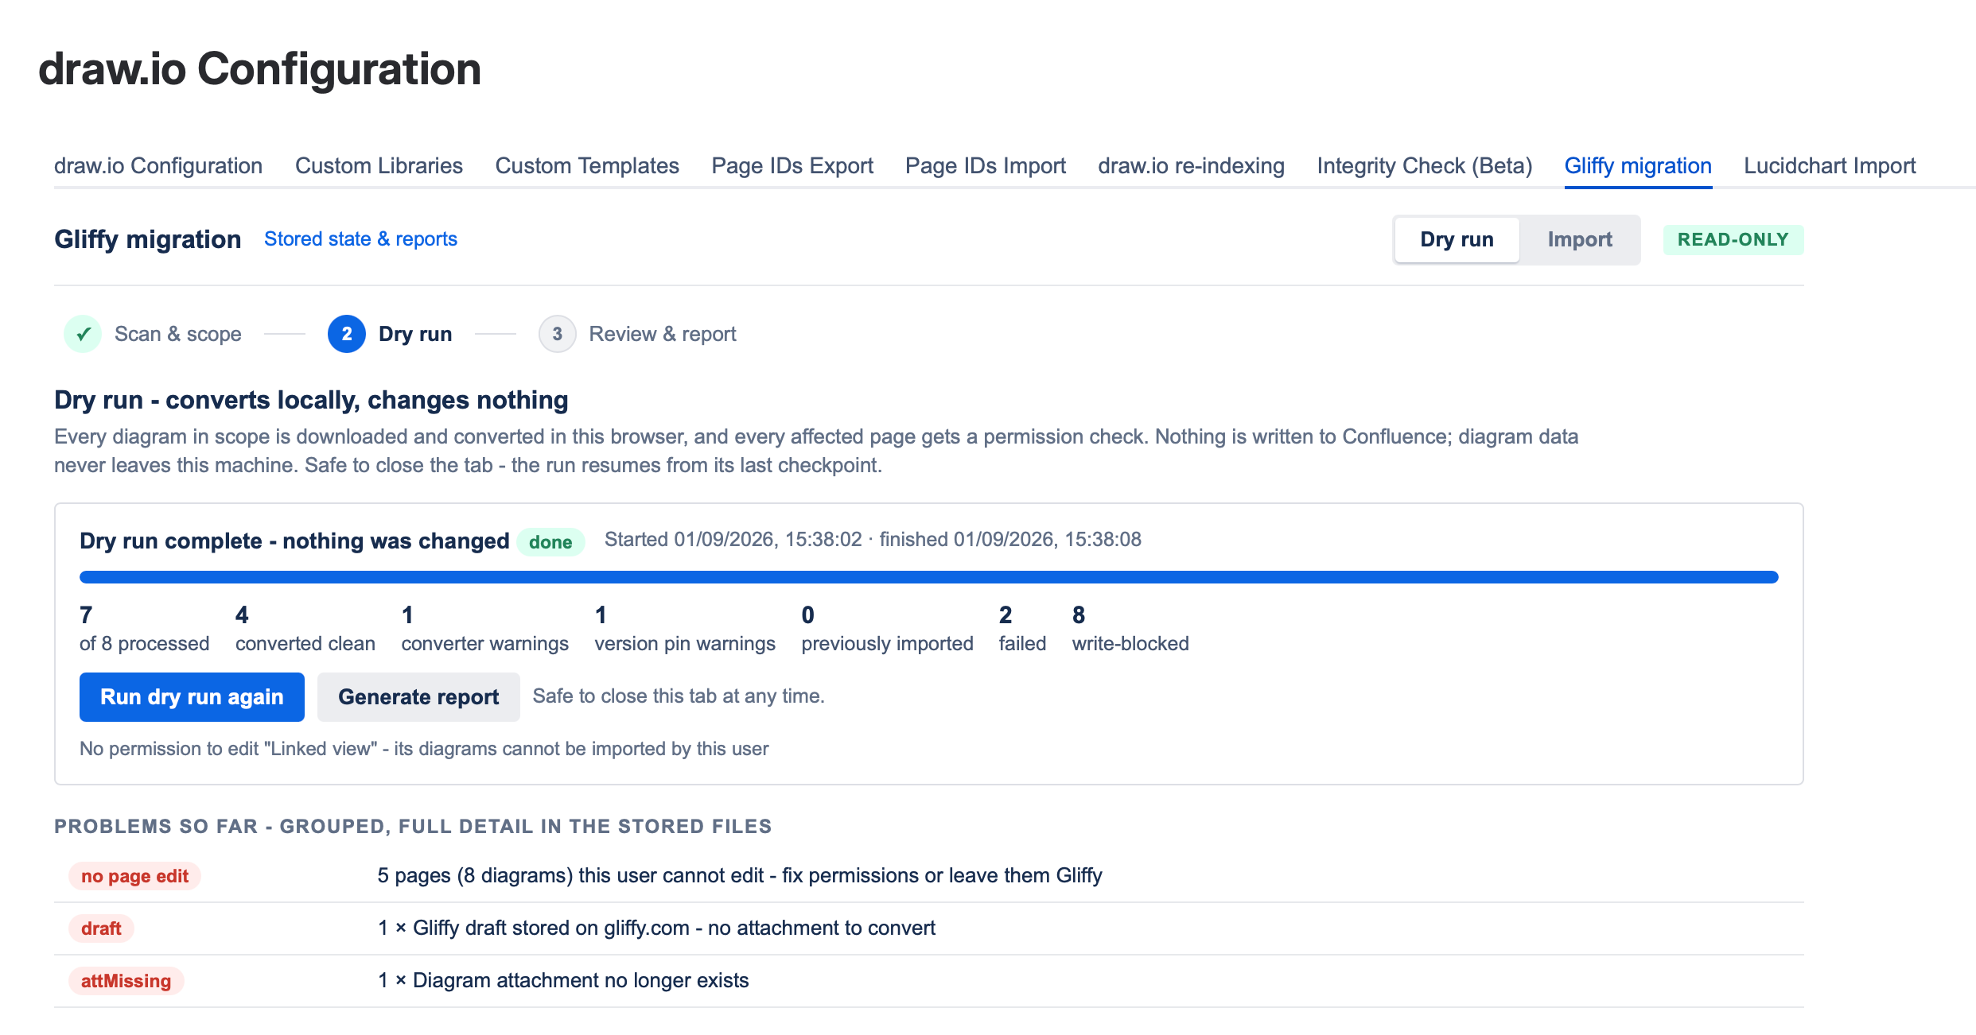Go to Review & report step
This screenshot has height=1035, width=1976.
coord(663,334)
